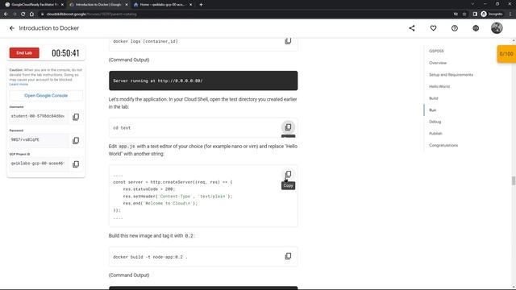
Task: Copy the GCP Project ID
Action: pyautogui.click(x=76, y=164)
